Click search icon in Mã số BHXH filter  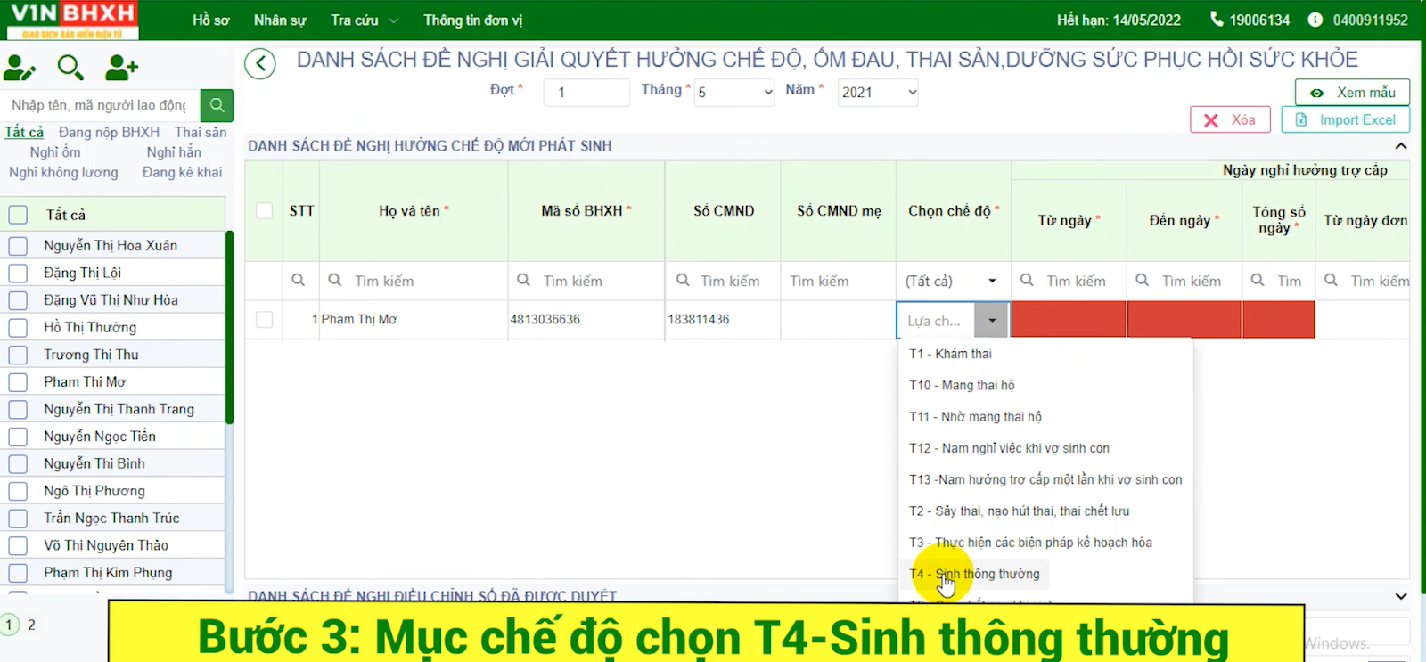point(524,280)
